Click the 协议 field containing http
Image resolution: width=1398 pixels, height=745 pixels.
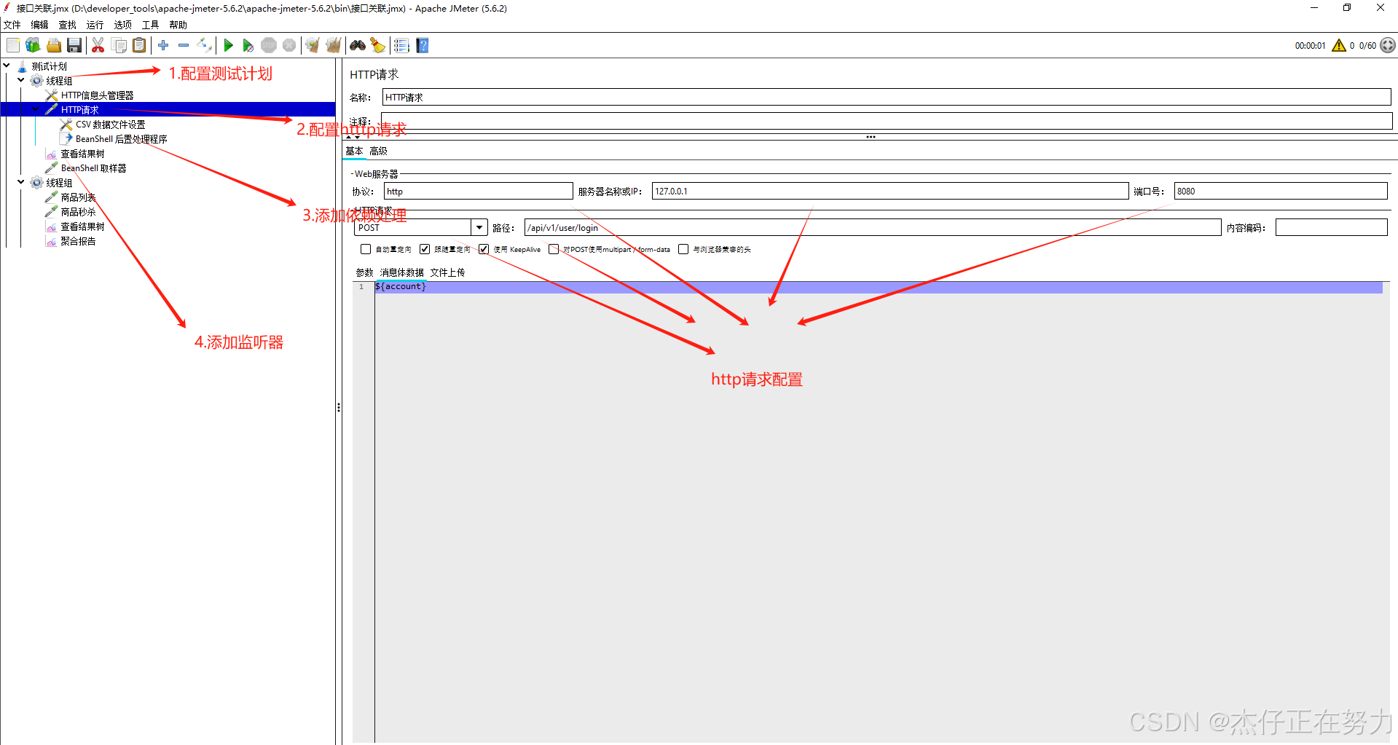(478, 192)
